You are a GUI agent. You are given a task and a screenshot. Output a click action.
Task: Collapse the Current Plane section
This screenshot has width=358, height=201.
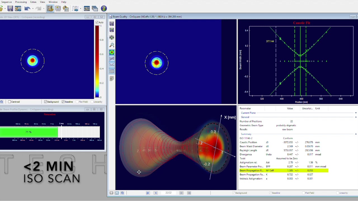point(356,113)
